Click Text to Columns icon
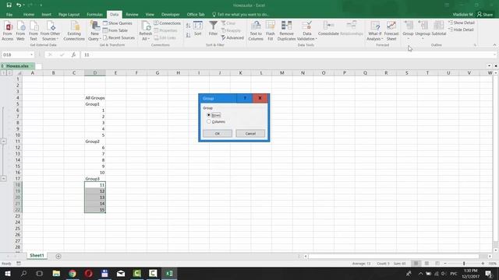 tap(256, 31)
